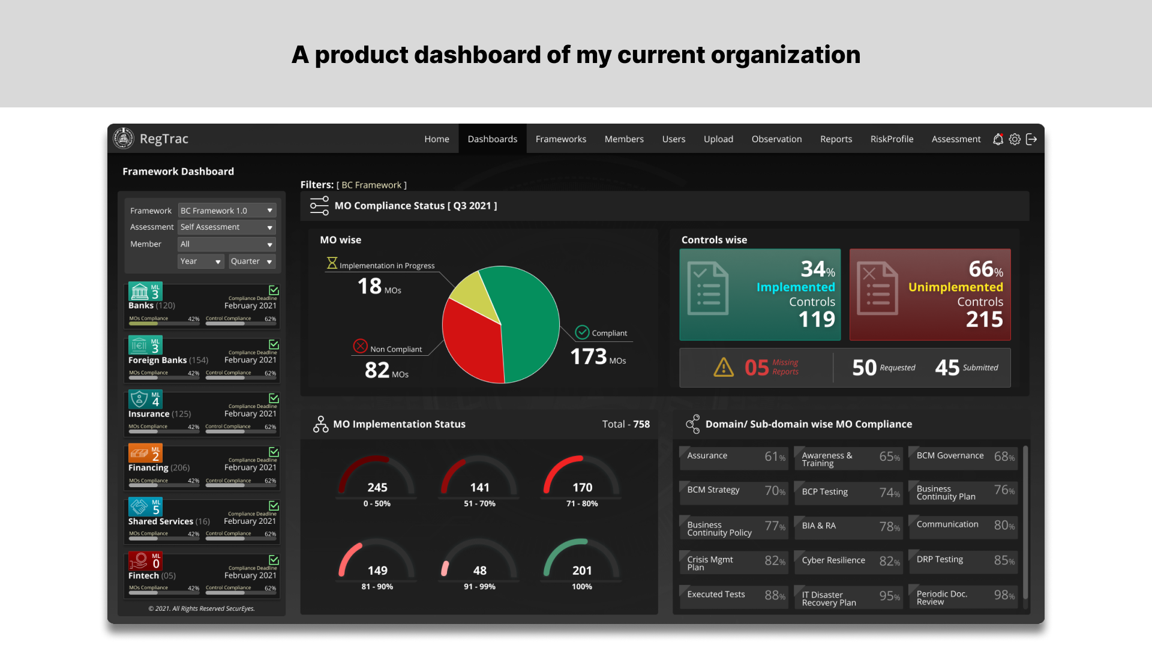This screenshot has width=1152, height=648.
Task: Click the Shared Services handshake icon
Action: click(139, 507)
